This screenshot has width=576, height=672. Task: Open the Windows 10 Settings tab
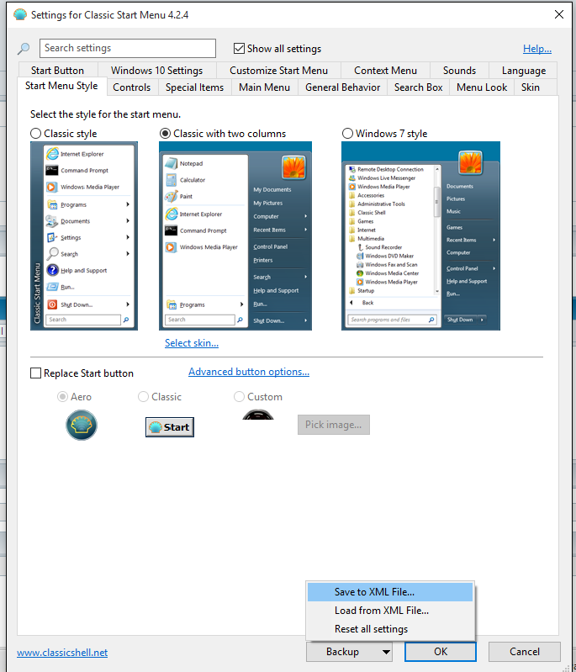157,71
